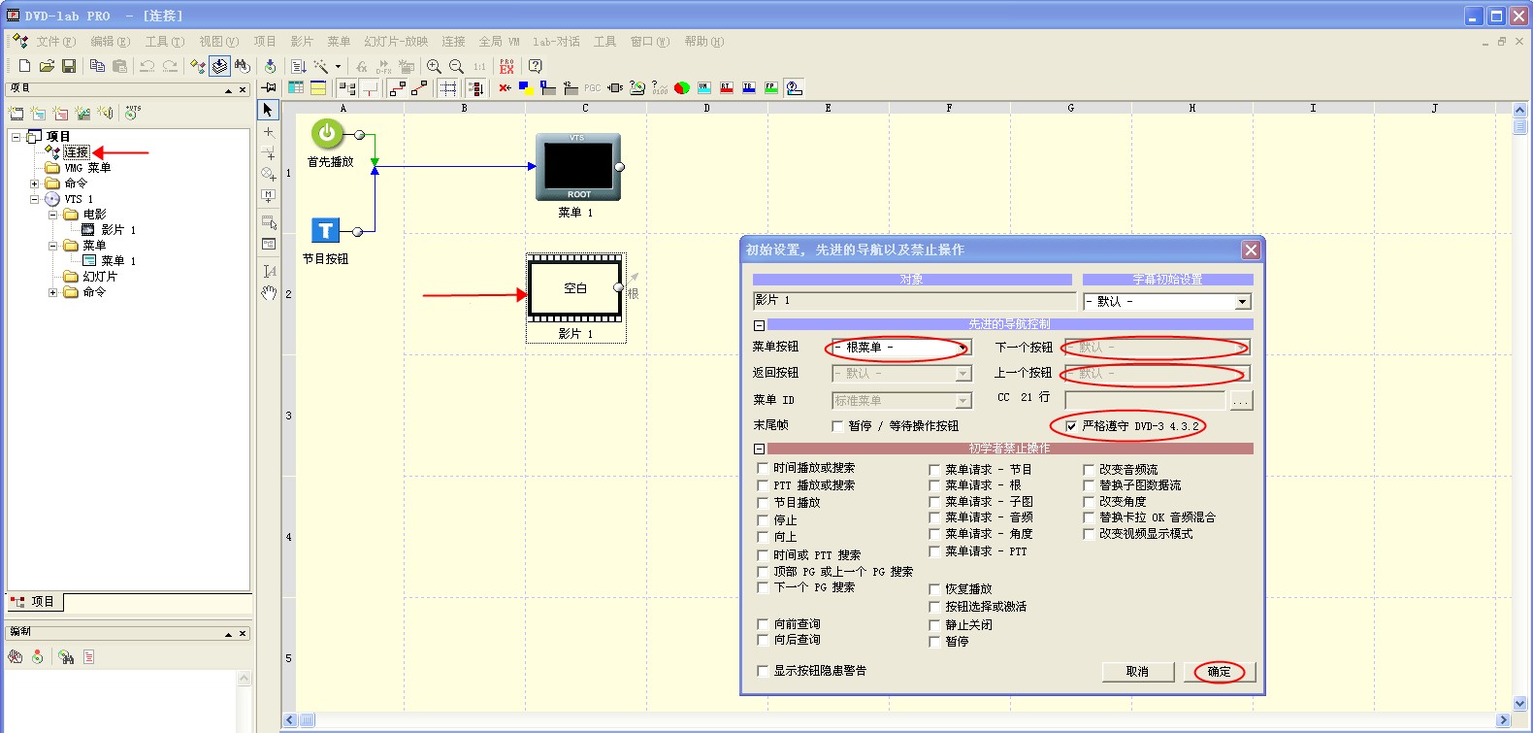Select the text tool in the vertical toolbar
Image resolution: width=1533 pixels, height=733 pixels.
(269, 270)
